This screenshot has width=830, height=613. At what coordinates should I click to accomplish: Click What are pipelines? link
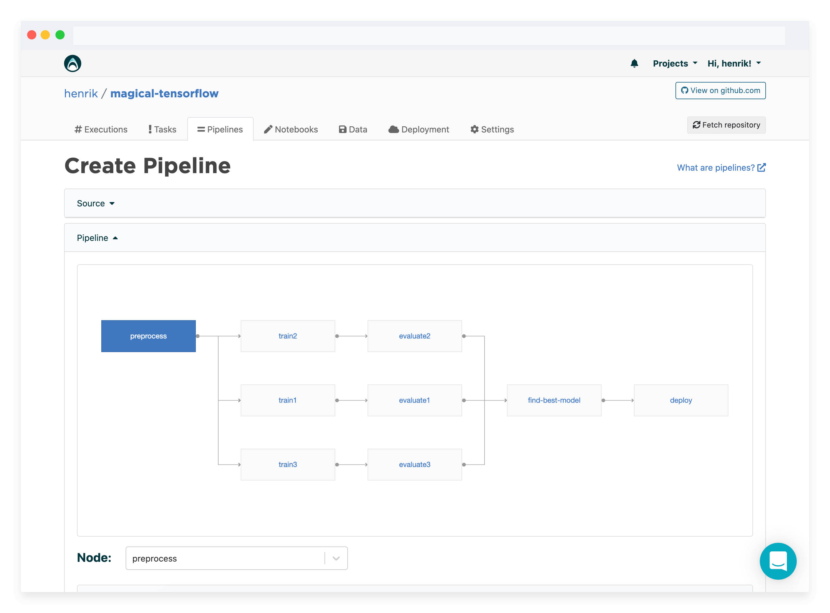pos(715,168)
